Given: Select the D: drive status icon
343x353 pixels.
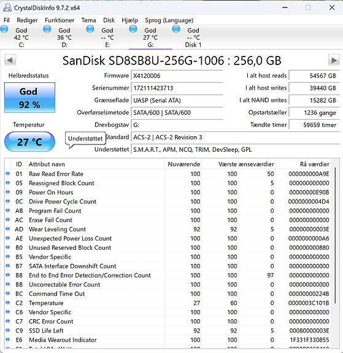Looking at the screenshot, I should tap(47, 29).
